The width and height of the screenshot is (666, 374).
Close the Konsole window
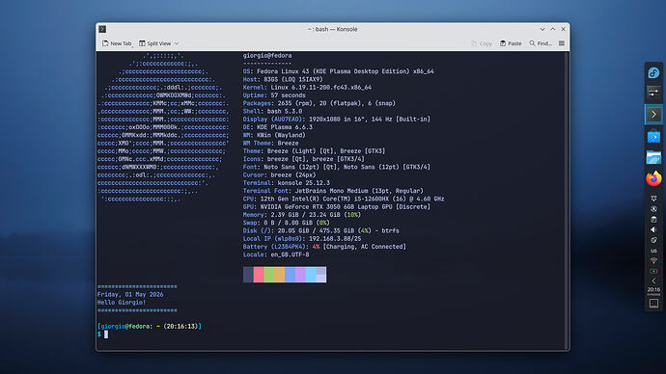(x=564, y=29)
